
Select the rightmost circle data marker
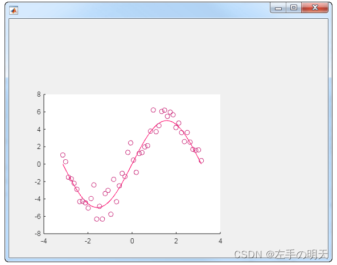tap(201, 160)
